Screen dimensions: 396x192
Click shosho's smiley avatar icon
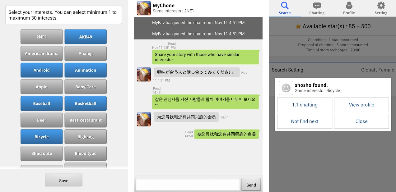(286, 88)
